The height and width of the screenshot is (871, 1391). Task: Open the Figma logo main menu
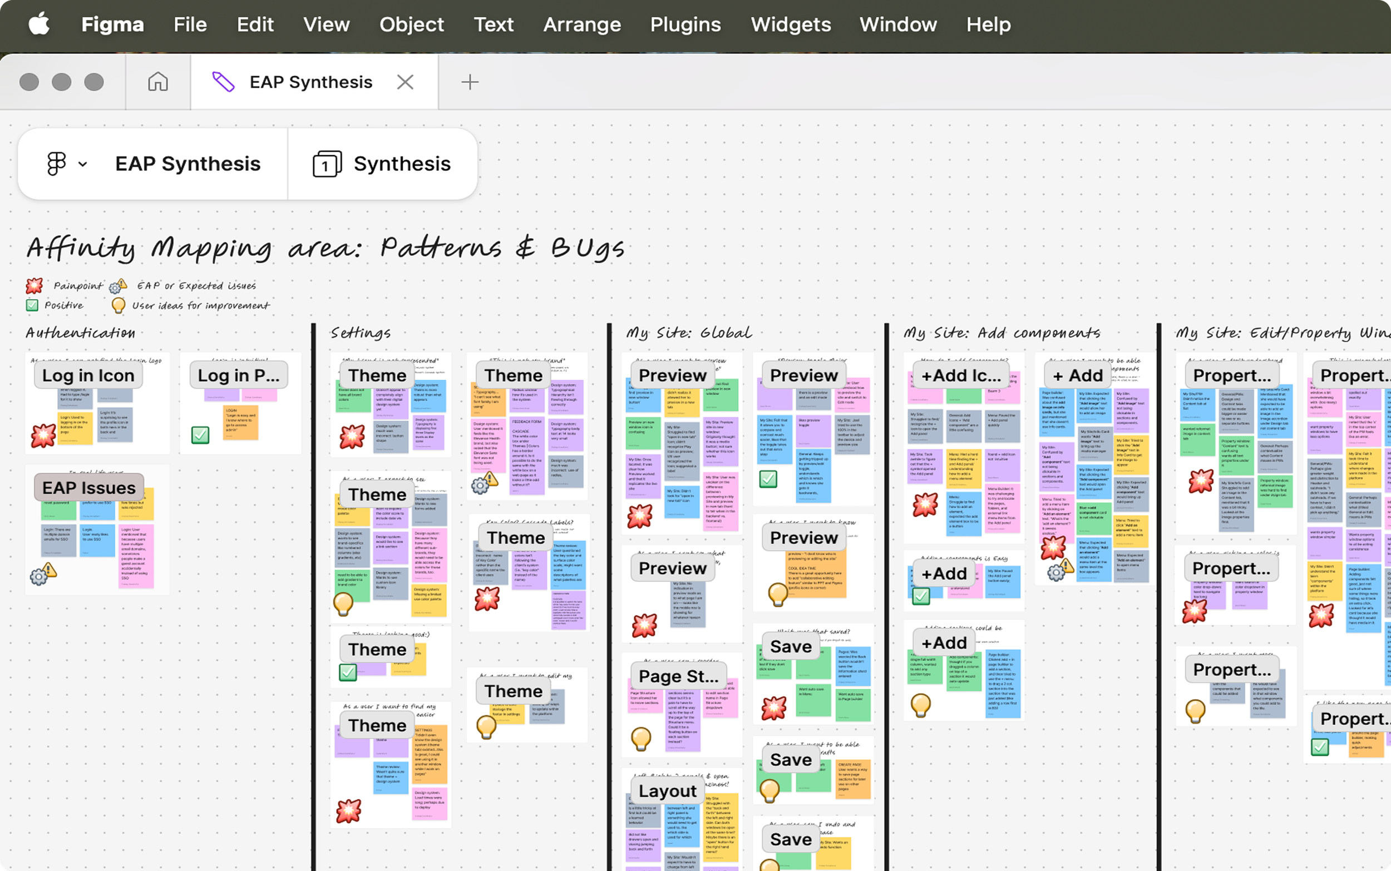(56, 164)
